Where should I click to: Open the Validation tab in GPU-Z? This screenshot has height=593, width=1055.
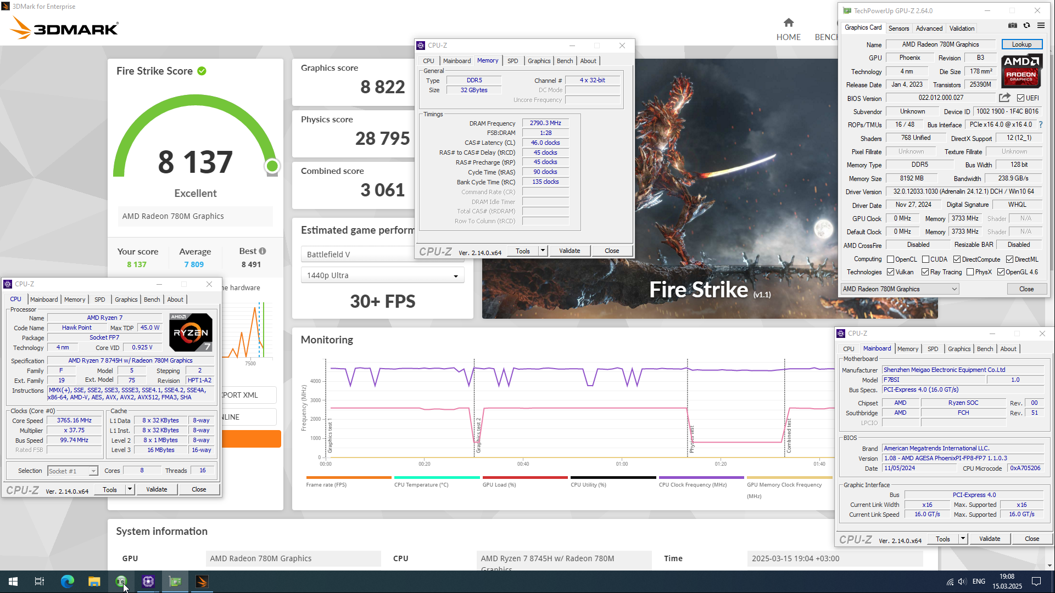pos(962,28)
